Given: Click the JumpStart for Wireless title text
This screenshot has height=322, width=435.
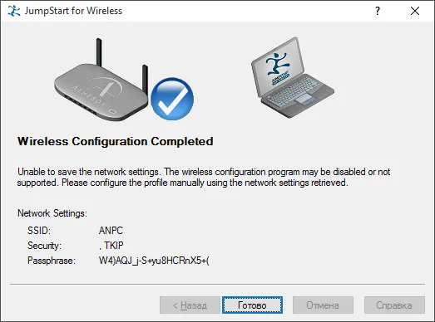Looking at the screenshot, I should (73, 11).
